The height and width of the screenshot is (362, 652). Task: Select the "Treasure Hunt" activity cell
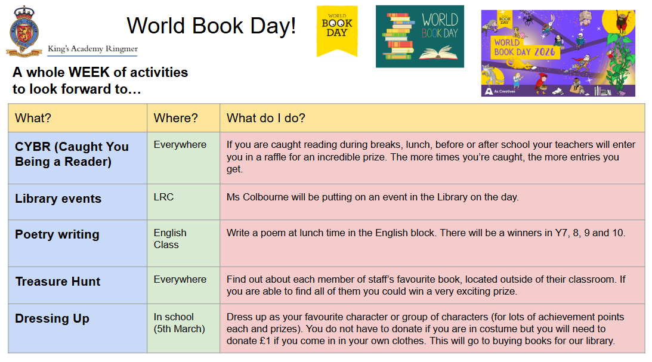pyautogui.click(x=58, y=281)
